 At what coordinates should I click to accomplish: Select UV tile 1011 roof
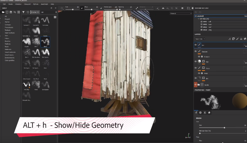207,27
